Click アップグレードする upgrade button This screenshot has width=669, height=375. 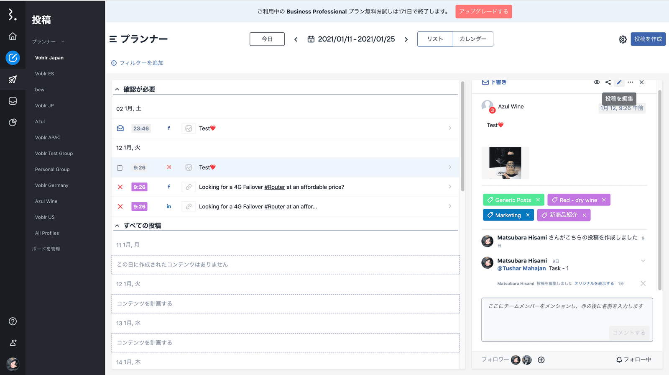(x=483, y=11)
